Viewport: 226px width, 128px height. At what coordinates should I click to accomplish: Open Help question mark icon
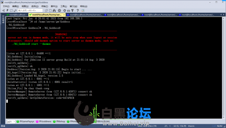point(77,10)
